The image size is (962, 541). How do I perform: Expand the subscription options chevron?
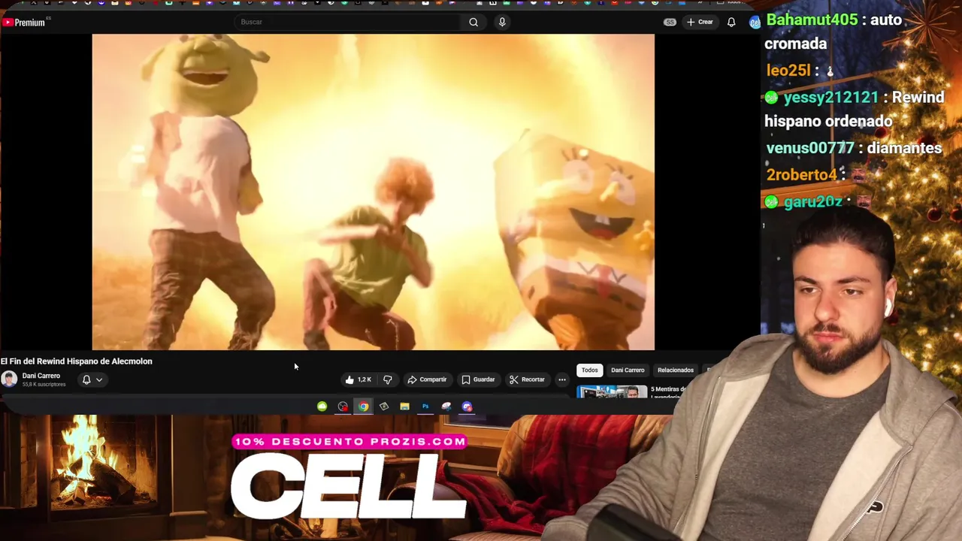pos(99,379)
